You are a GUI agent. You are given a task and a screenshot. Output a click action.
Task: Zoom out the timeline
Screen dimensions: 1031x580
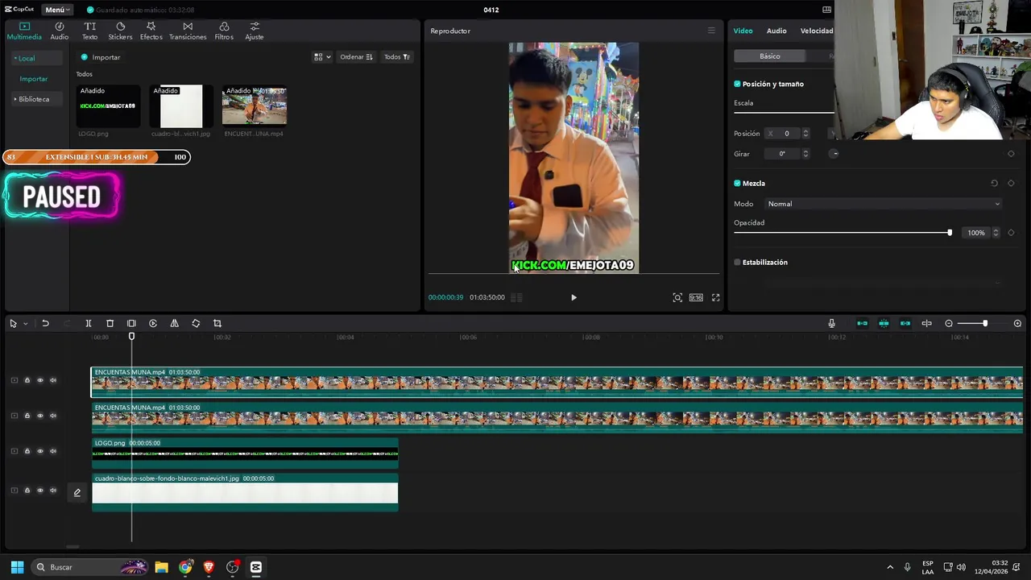[x=949, y=323]
